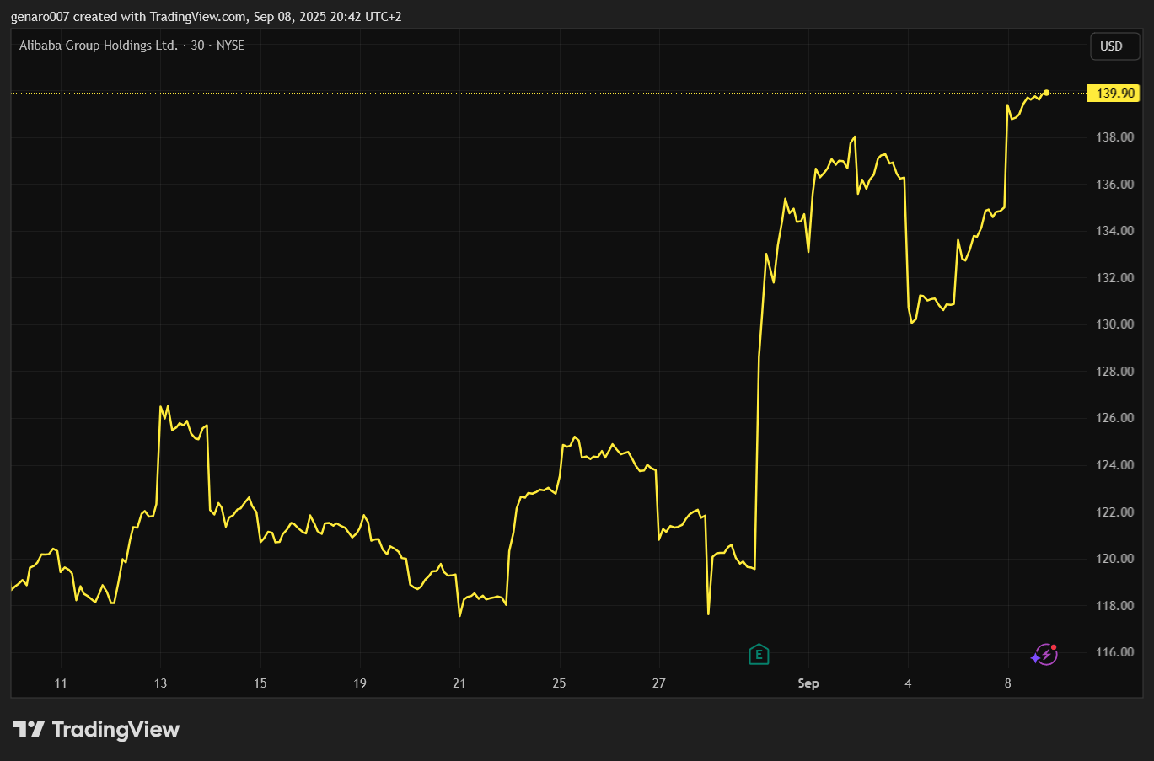Click the 138.00 price axis label

(1114, 137)
